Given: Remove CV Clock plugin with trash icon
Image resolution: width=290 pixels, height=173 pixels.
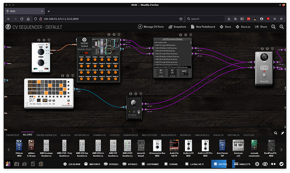Looking at the screenshot, I should [49, 40].
